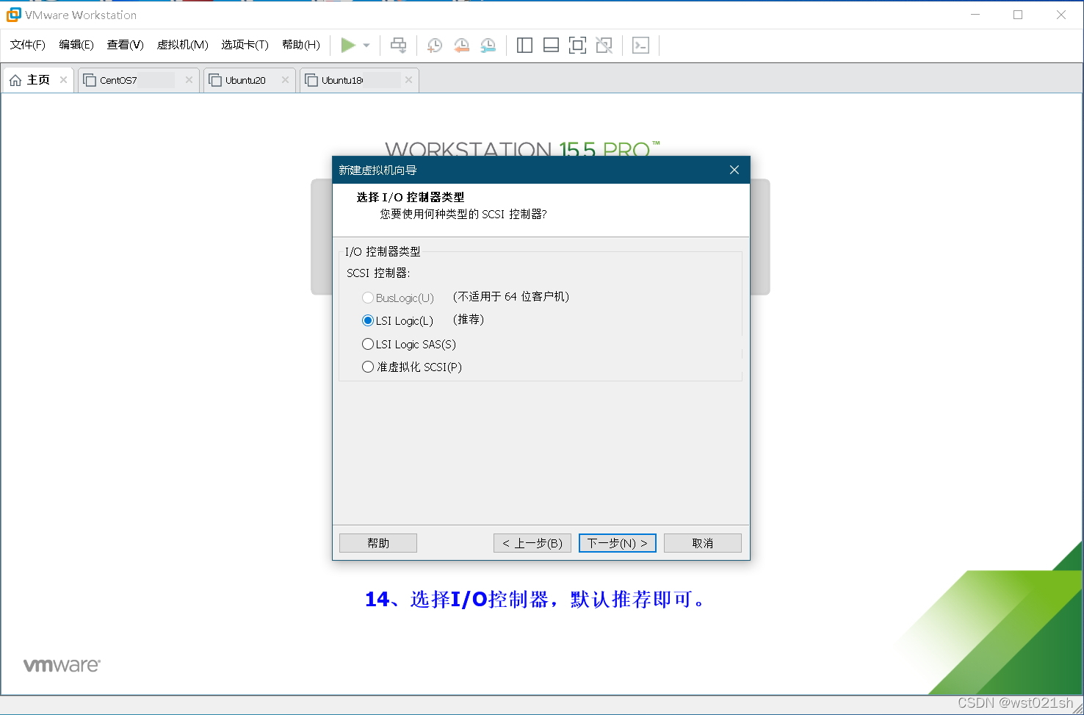
Task: Revert to snapshot with orange arrow icon
Action: [461, 46]
